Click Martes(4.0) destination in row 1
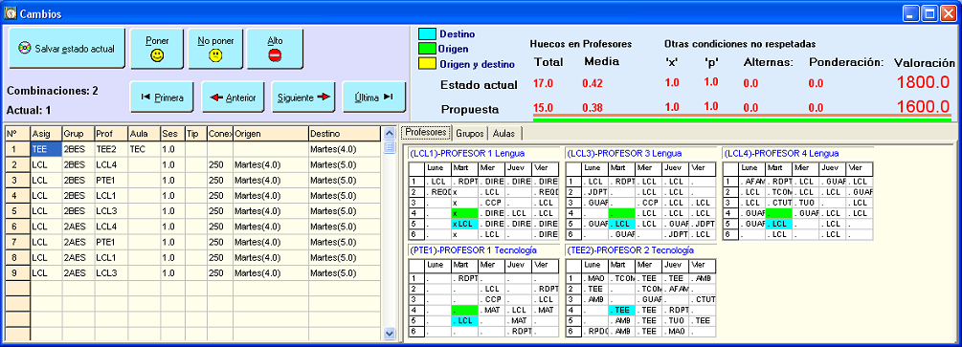 point(345,149)
